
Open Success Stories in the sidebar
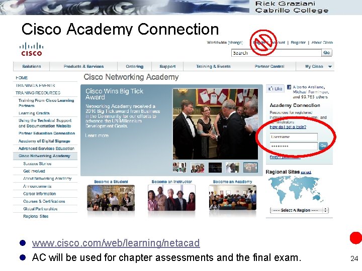(x=37, y=164)
